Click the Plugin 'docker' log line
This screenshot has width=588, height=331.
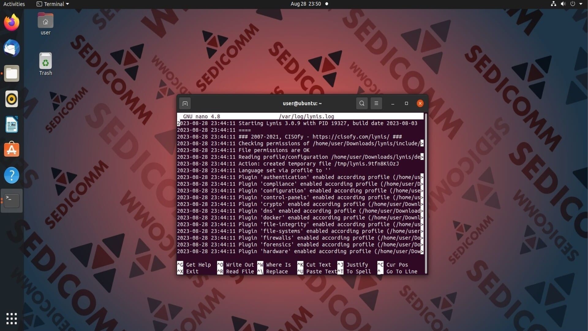300,218
